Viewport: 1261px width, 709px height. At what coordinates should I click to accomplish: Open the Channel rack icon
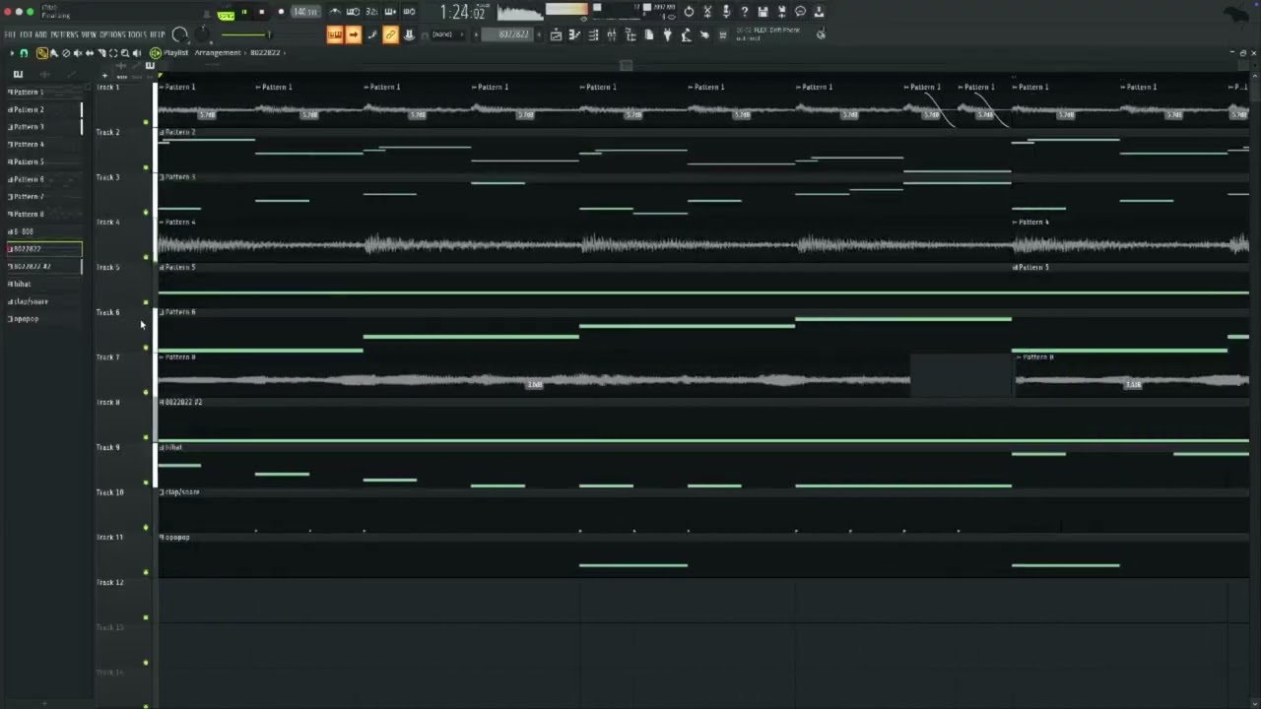pyautogui.click(x=593, y=34)
